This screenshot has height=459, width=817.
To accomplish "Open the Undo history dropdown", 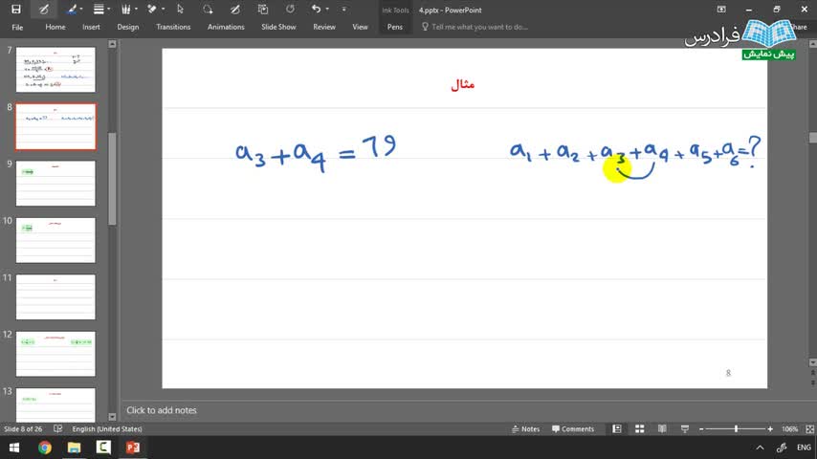I will point(327,10).
